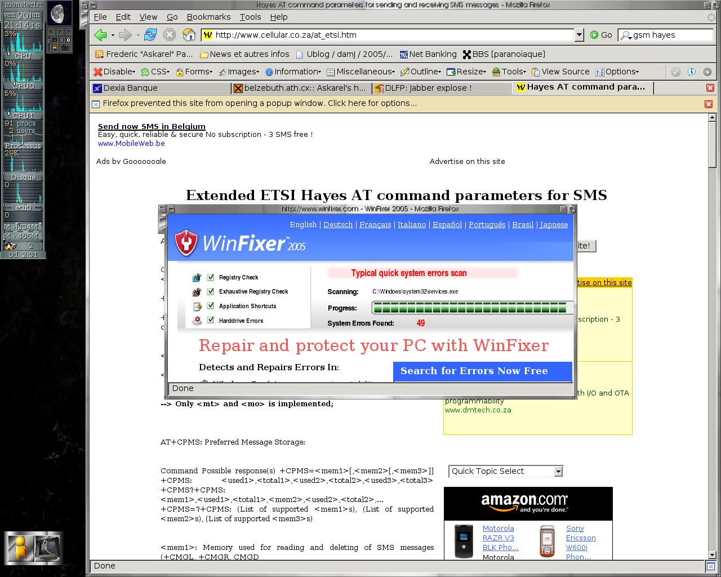Image resolution: width=721 pixels, height=577 pixels.
Task: Open the Disable dropdown in developer toolbar
Action: (114, 72)
